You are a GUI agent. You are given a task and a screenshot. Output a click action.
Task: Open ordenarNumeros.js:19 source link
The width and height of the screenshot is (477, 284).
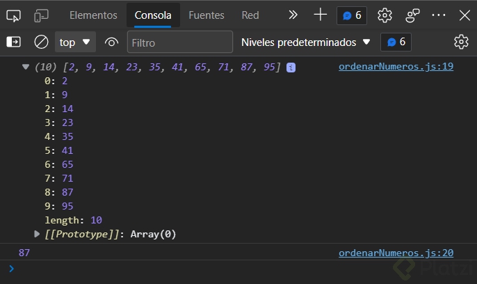pyautogui.click(x=396, y=66)
